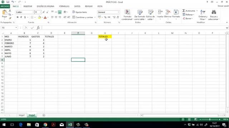Toggle align text left
This screenshot has height=128, width=229.
coord(52,17)
